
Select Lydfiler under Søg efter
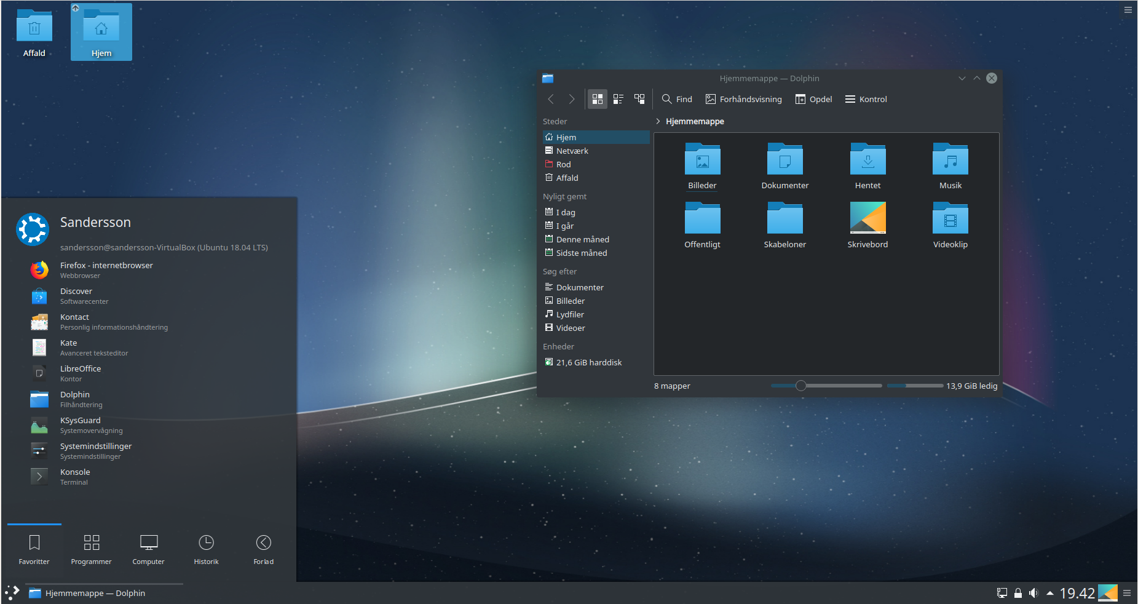click(595, 314)
